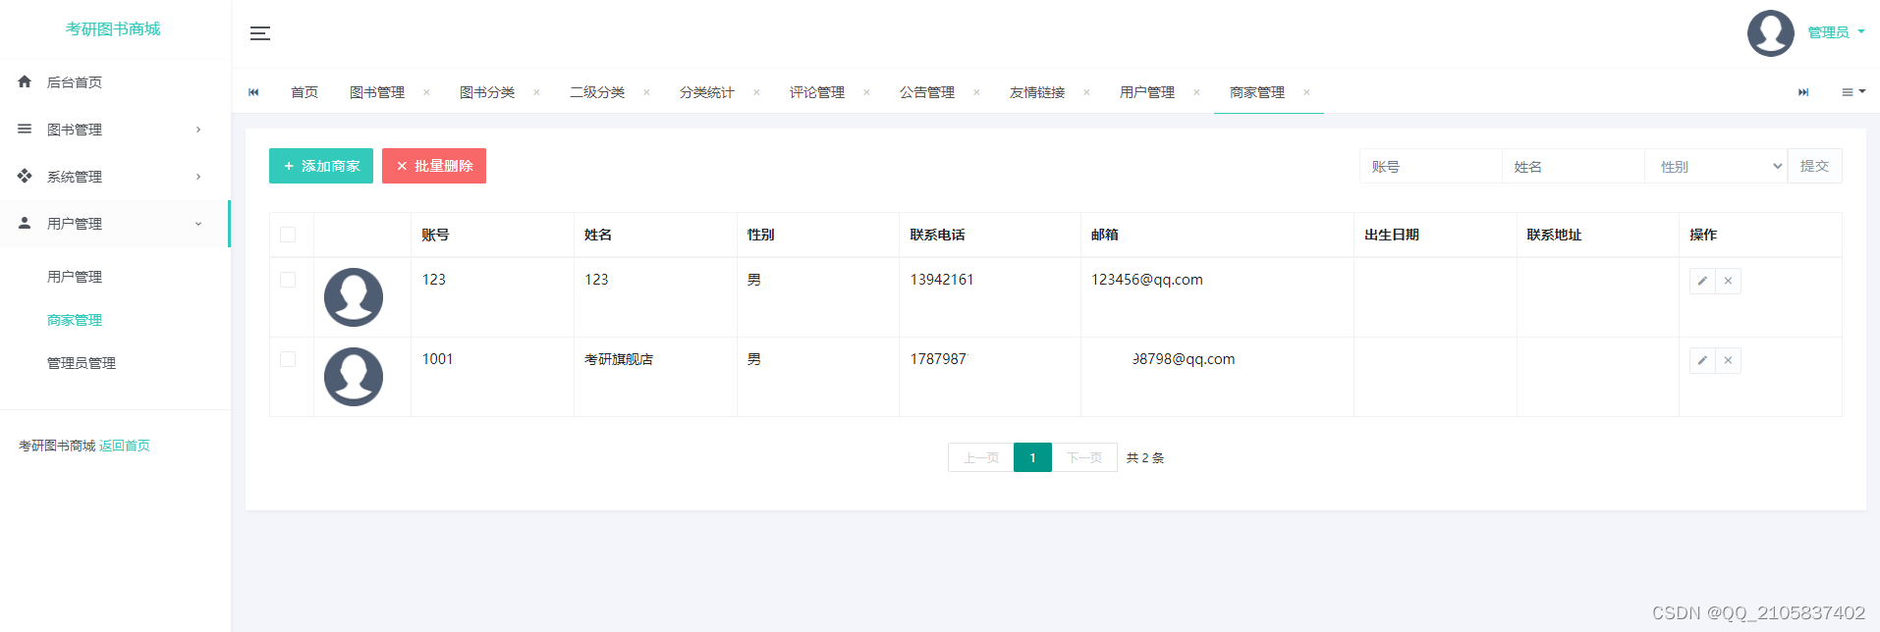Click the 返回首页 link
Screen dimensions: 1880x632
(125, 446)
